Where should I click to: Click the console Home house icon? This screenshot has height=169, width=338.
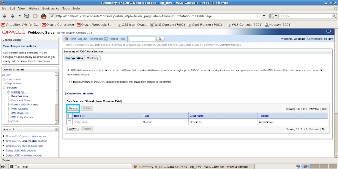click(66, 39)
